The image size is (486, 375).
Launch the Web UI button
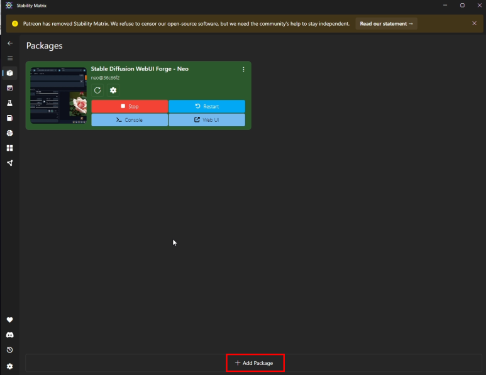pos(207,120)
